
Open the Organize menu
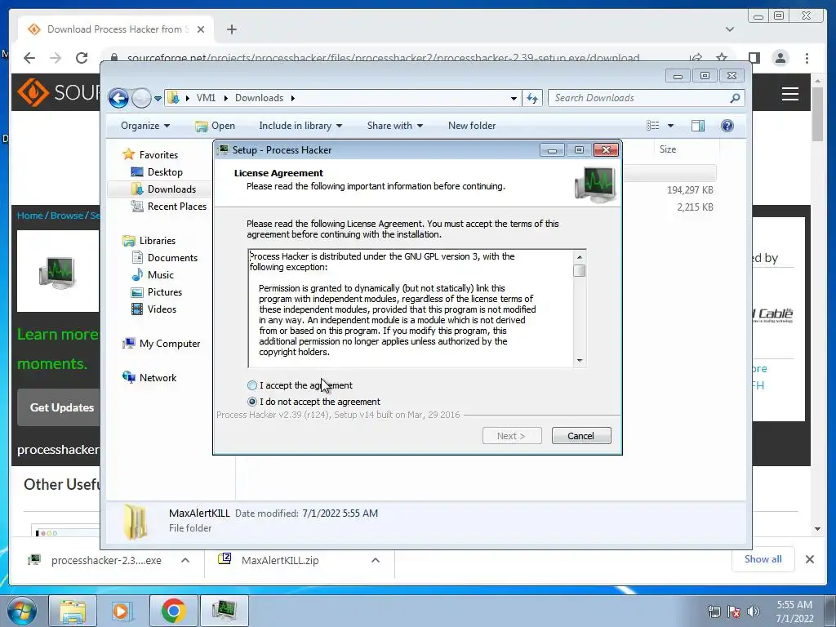click(145, 126)
